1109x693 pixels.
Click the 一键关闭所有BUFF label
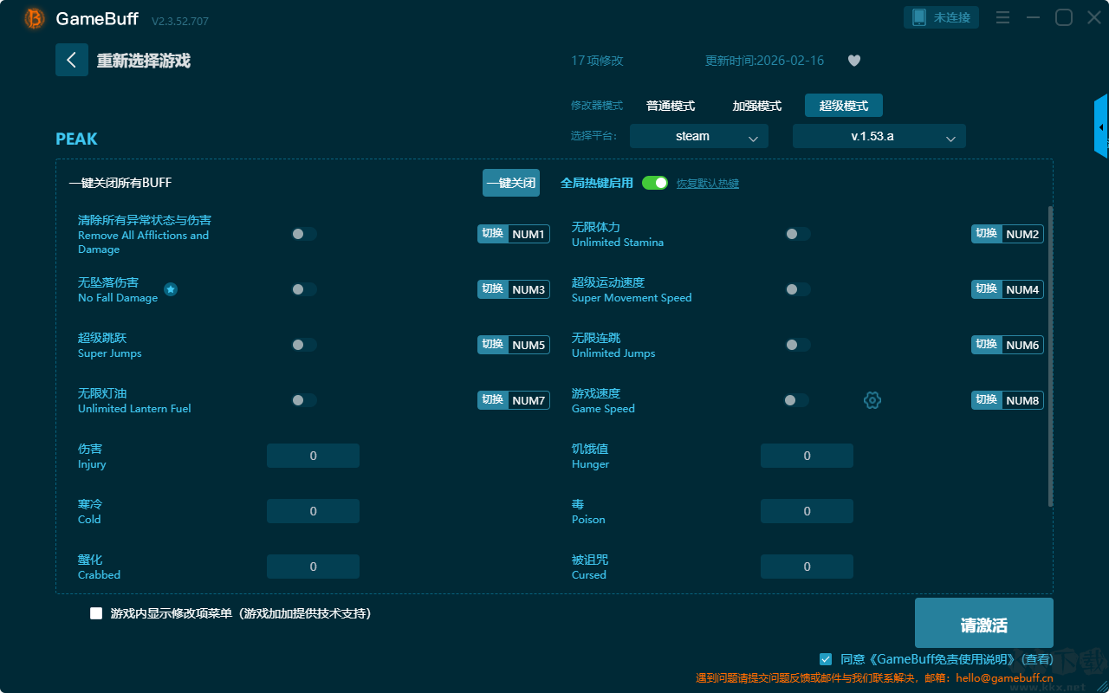pyautogui.click(x=120, y=183)
